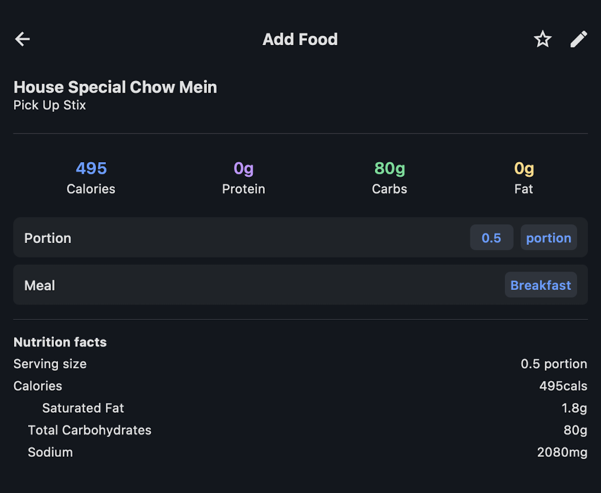Change the meal from Breakfast
The width and height of the screenshot is (601, 493).
tap(541, 285)
